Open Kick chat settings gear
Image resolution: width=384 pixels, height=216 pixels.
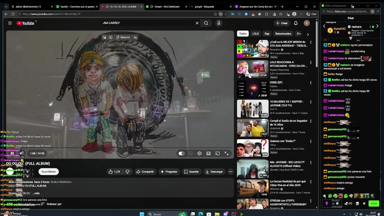(x=364, y=203)
